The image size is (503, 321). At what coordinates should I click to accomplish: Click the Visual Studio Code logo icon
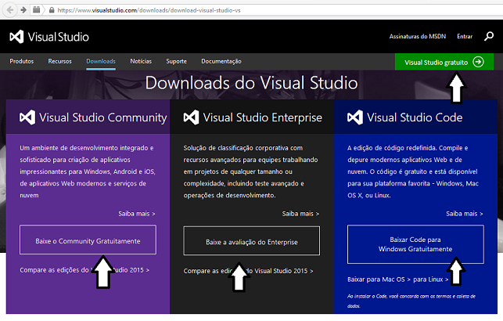tap(355, 117)
